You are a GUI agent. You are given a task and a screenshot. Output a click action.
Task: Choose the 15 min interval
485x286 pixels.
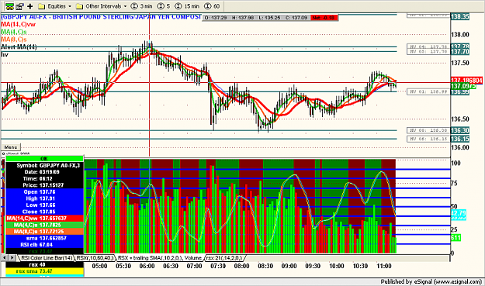pos(187,6)
